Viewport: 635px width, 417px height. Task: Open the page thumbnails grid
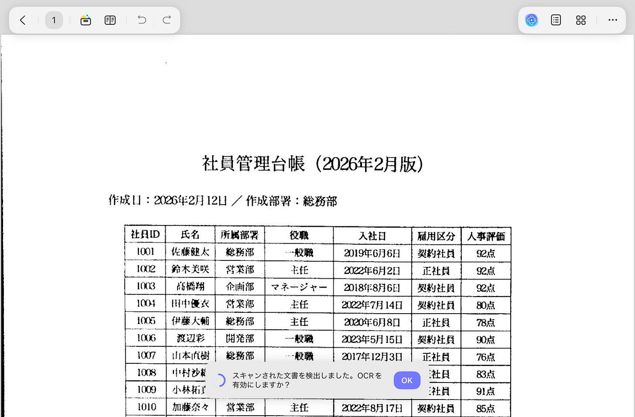pos(580,20)
